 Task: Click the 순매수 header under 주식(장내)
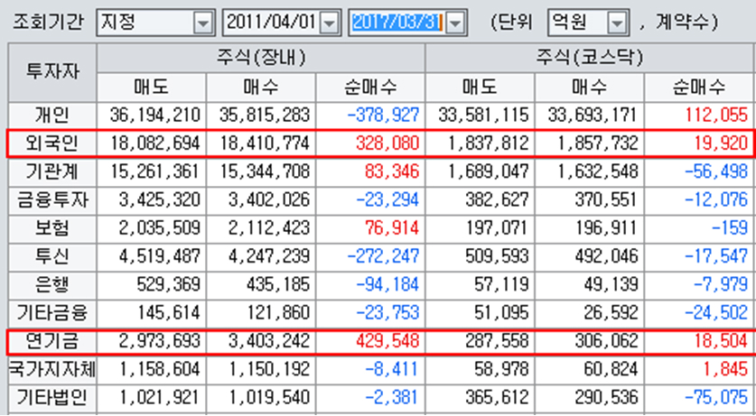(x=370, y=87)
